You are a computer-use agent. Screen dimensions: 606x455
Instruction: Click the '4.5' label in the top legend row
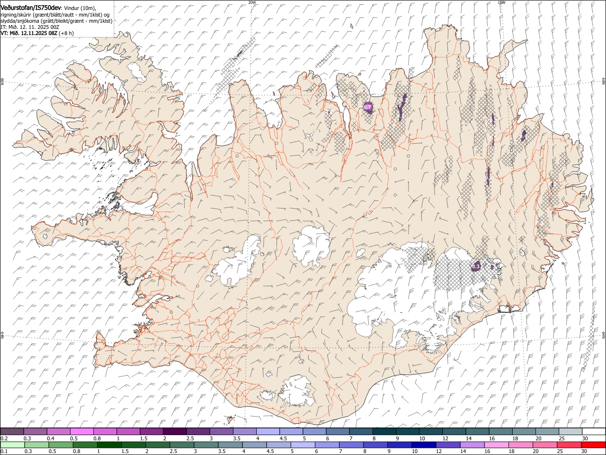tap(283, 438)
